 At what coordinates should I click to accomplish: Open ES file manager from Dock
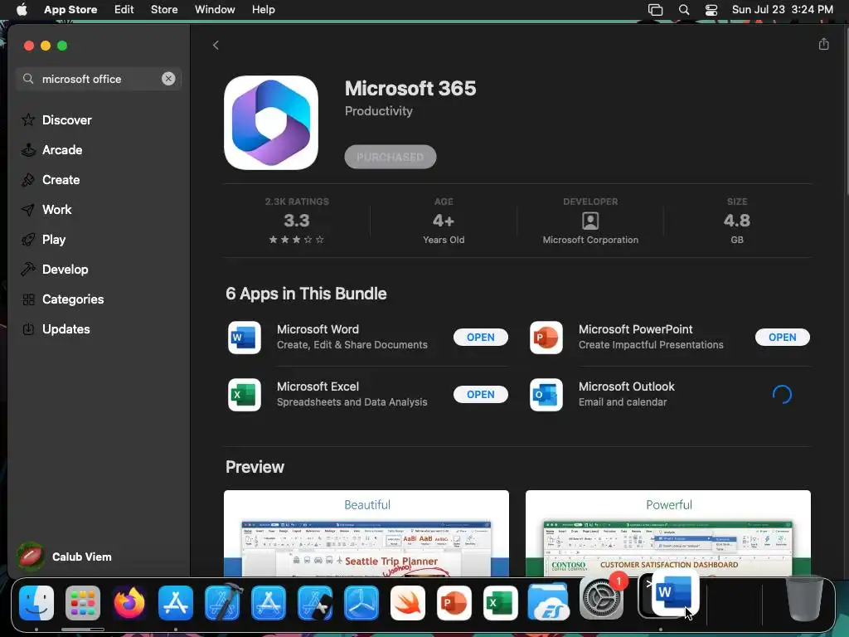click(x=547, y=603)
